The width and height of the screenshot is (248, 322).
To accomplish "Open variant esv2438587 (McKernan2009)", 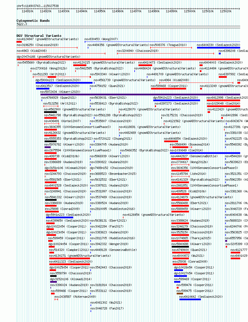I will coord(75,297).
